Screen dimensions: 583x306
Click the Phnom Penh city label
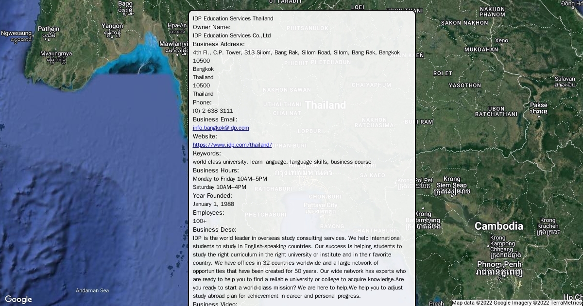[x=499, y=264]
